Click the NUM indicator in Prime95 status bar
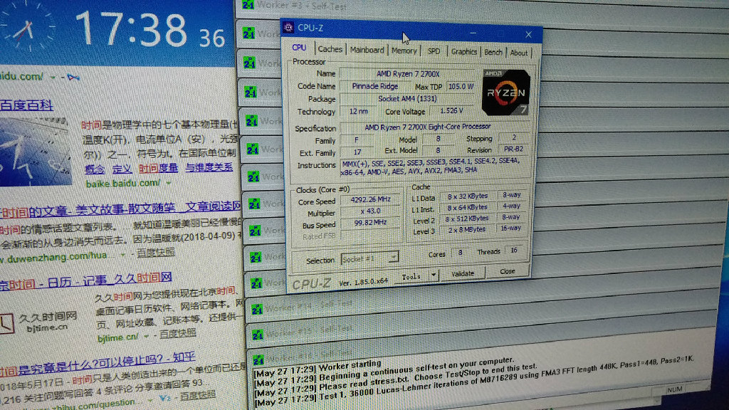This screenshot has height=410, width=729. 674,389
